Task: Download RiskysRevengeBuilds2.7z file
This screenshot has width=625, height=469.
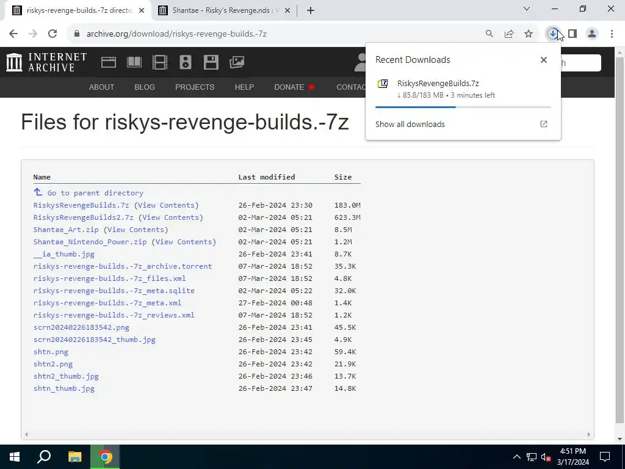Action: (x=83, y=217)
